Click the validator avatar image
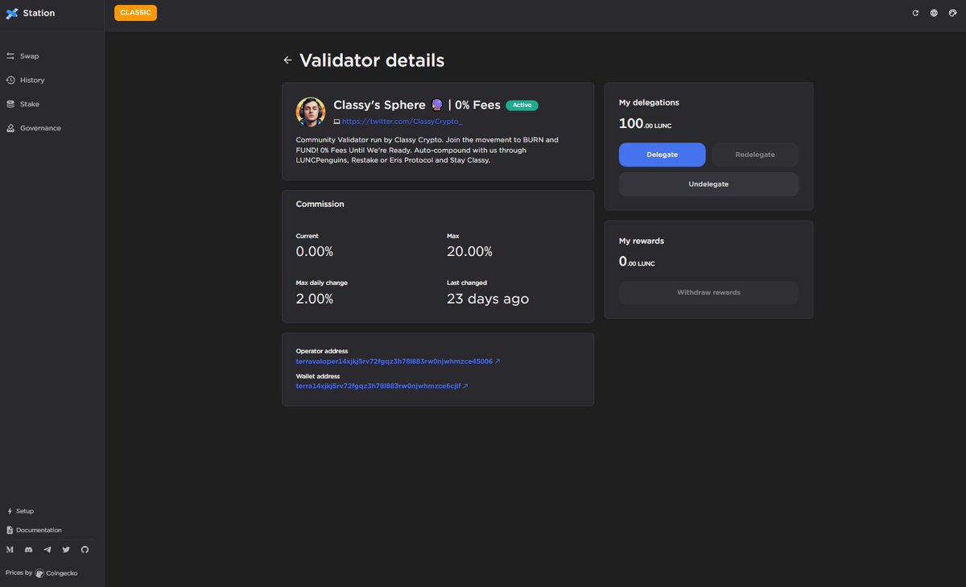 pos(311,112)
